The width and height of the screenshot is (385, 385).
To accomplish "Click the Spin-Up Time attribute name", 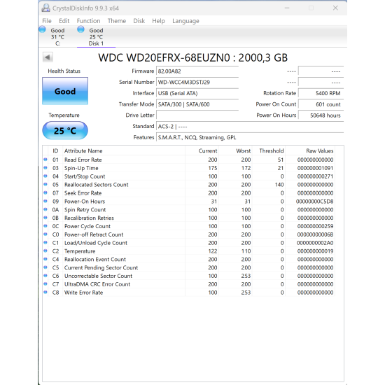I will (81, 168).
